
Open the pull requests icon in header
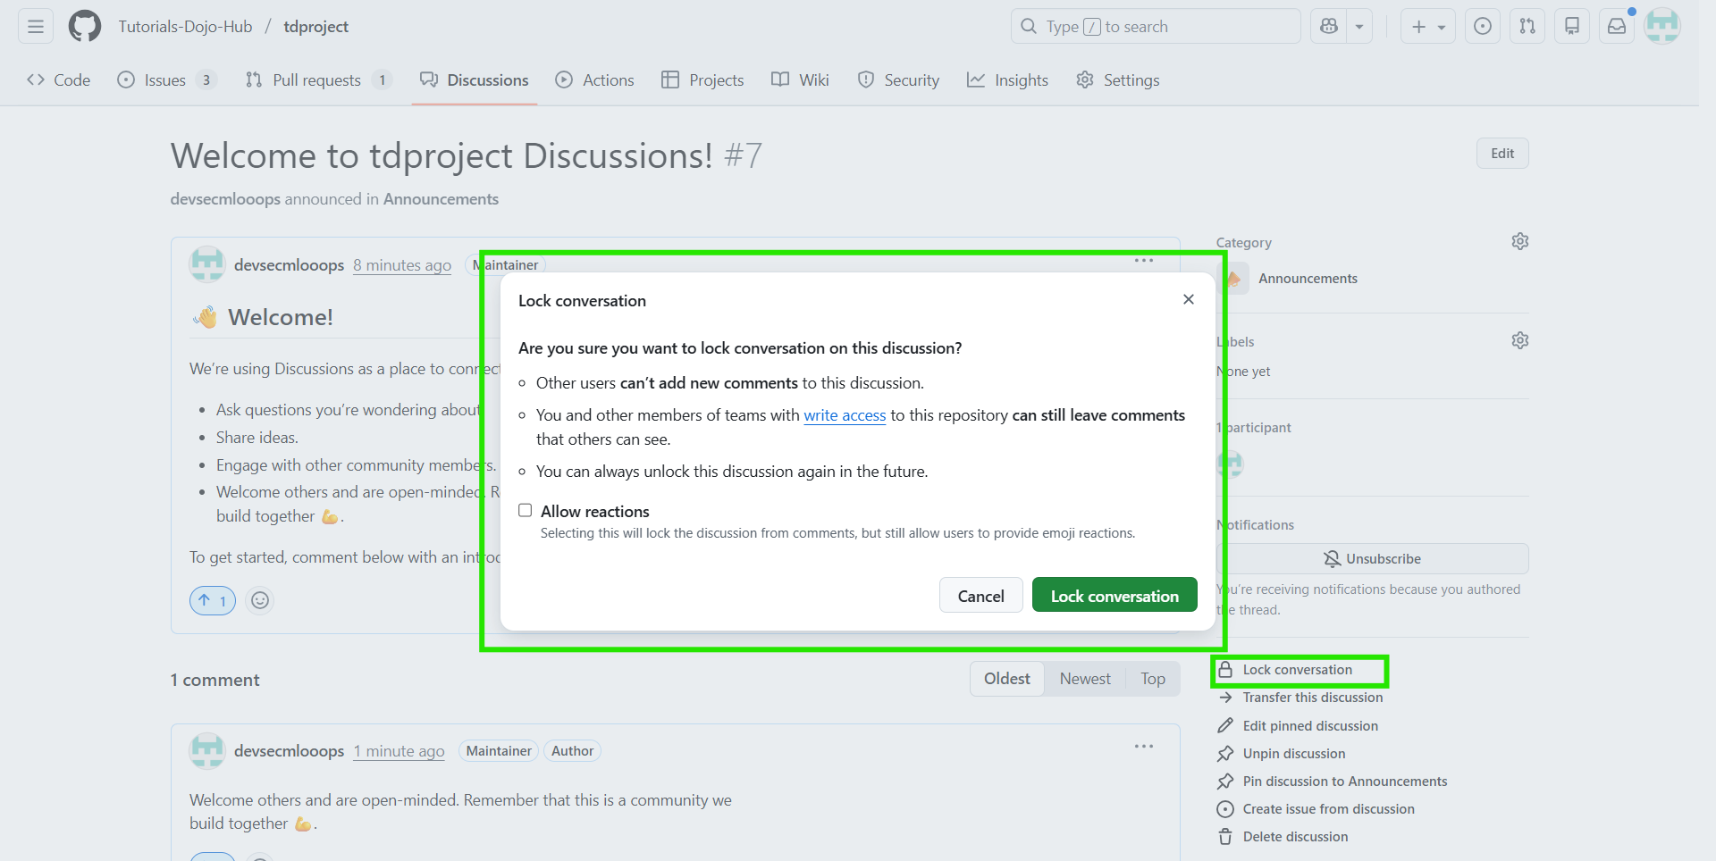coord(1527,26)
